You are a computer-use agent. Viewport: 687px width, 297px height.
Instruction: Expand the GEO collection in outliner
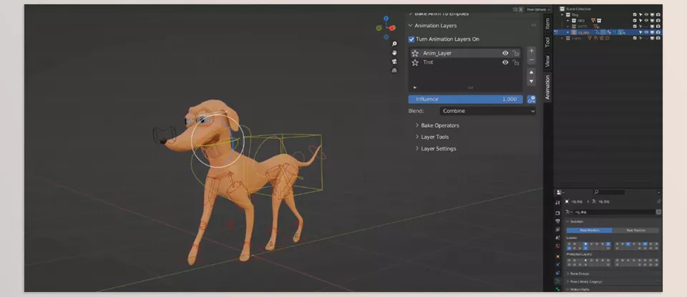tap(567, 21)
